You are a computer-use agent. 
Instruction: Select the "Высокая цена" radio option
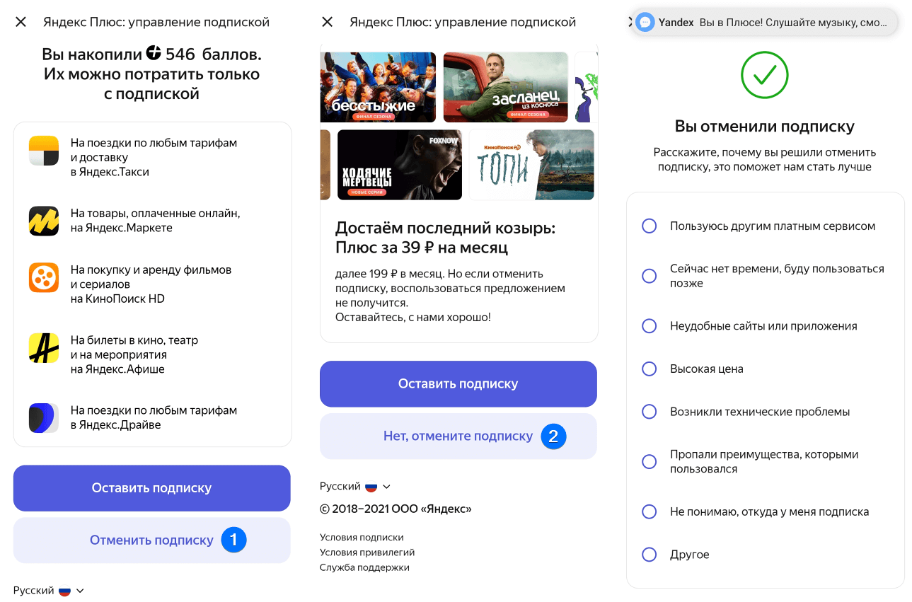(x=650, y=369)
